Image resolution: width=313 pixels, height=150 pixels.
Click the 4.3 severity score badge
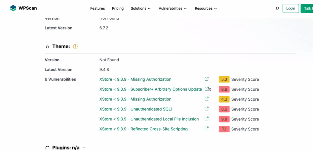(x=224, y=99)
